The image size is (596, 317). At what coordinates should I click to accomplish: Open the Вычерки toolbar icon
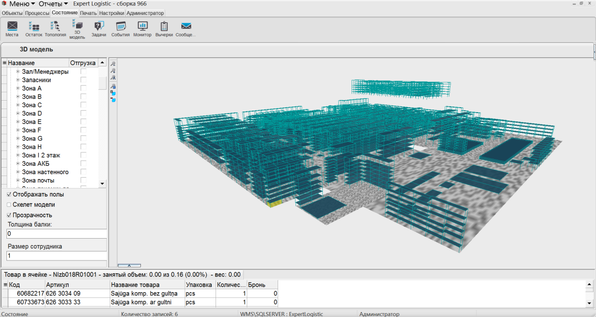tap(164, 29)
